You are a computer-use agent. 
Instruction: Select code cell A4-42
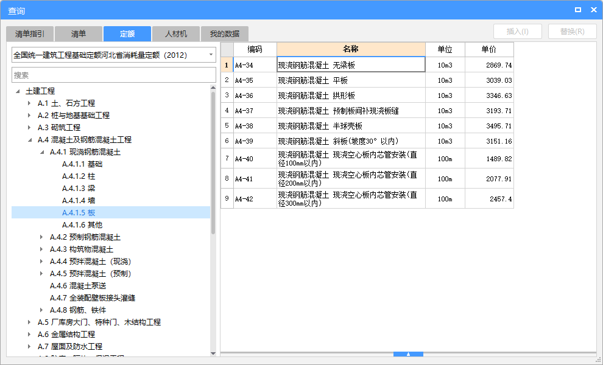(x=255, y=199)
